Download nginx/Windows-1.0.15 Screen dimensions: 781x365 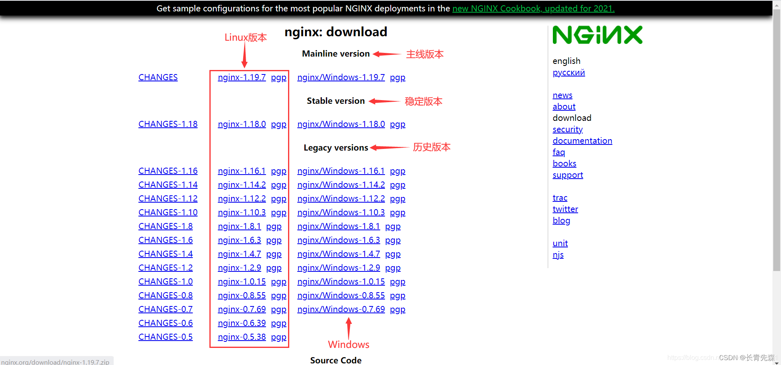341,282
